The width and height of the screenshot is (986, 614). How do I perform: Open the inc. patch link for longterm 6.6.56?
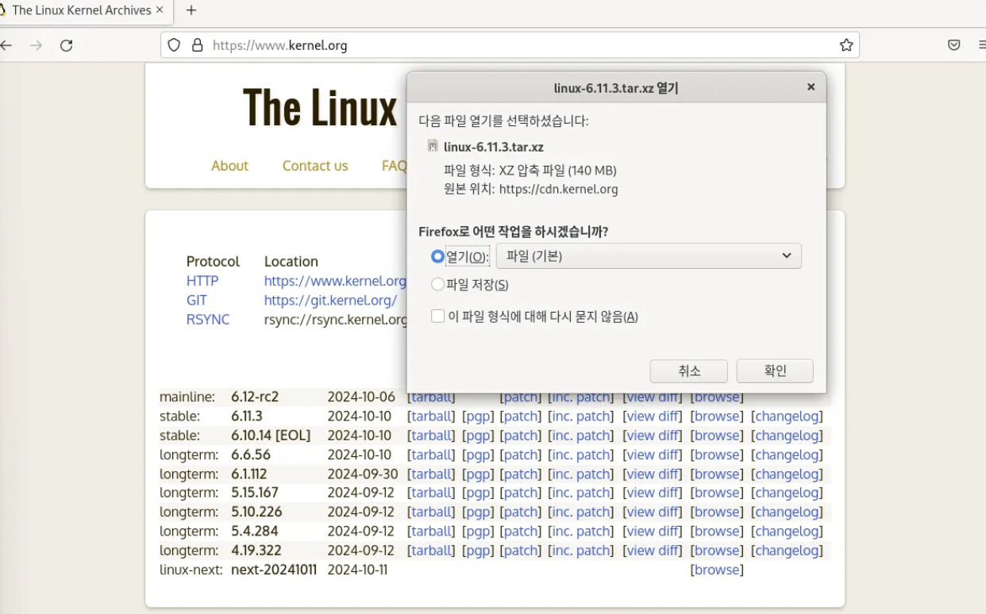(x=583, y=455)
